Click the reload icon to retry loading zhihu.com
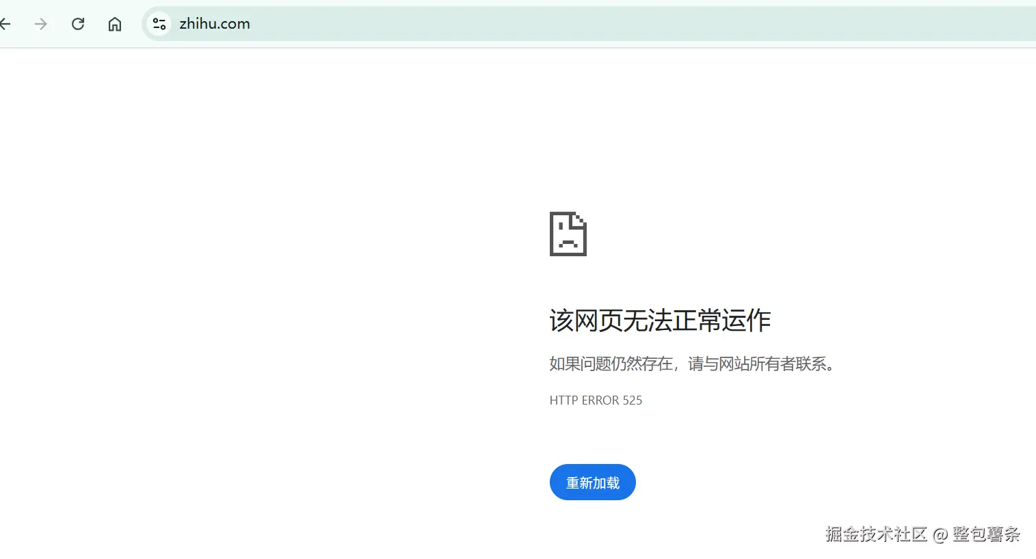 [77, 23]
